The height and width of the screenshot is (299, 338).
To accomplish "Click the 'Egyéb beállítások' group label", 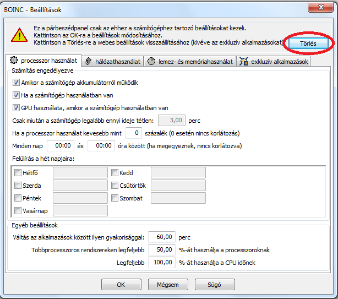I will coord(35,225).
